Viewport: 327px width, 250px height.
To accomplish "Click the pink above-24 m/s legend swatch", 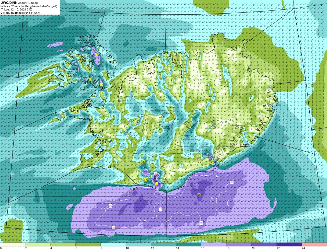I will click(314, 245).
